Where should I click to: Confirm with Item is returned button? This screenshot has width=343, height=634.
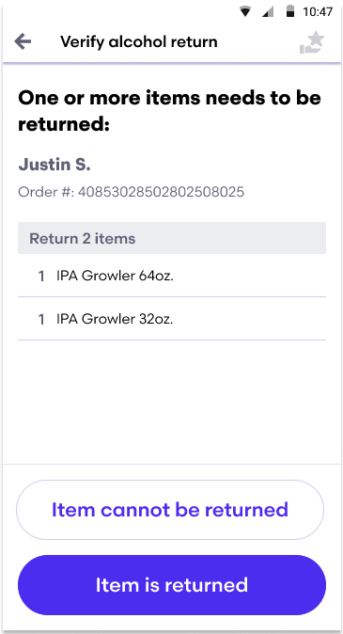click(x=172, y=585)
